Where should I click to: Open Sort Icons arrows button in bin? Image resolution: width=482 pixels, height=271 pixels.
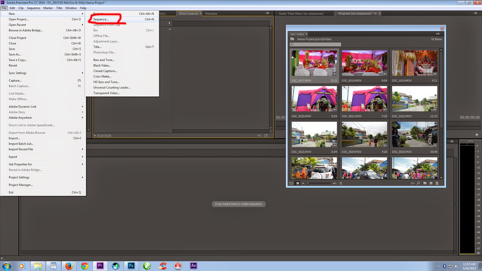341,183
